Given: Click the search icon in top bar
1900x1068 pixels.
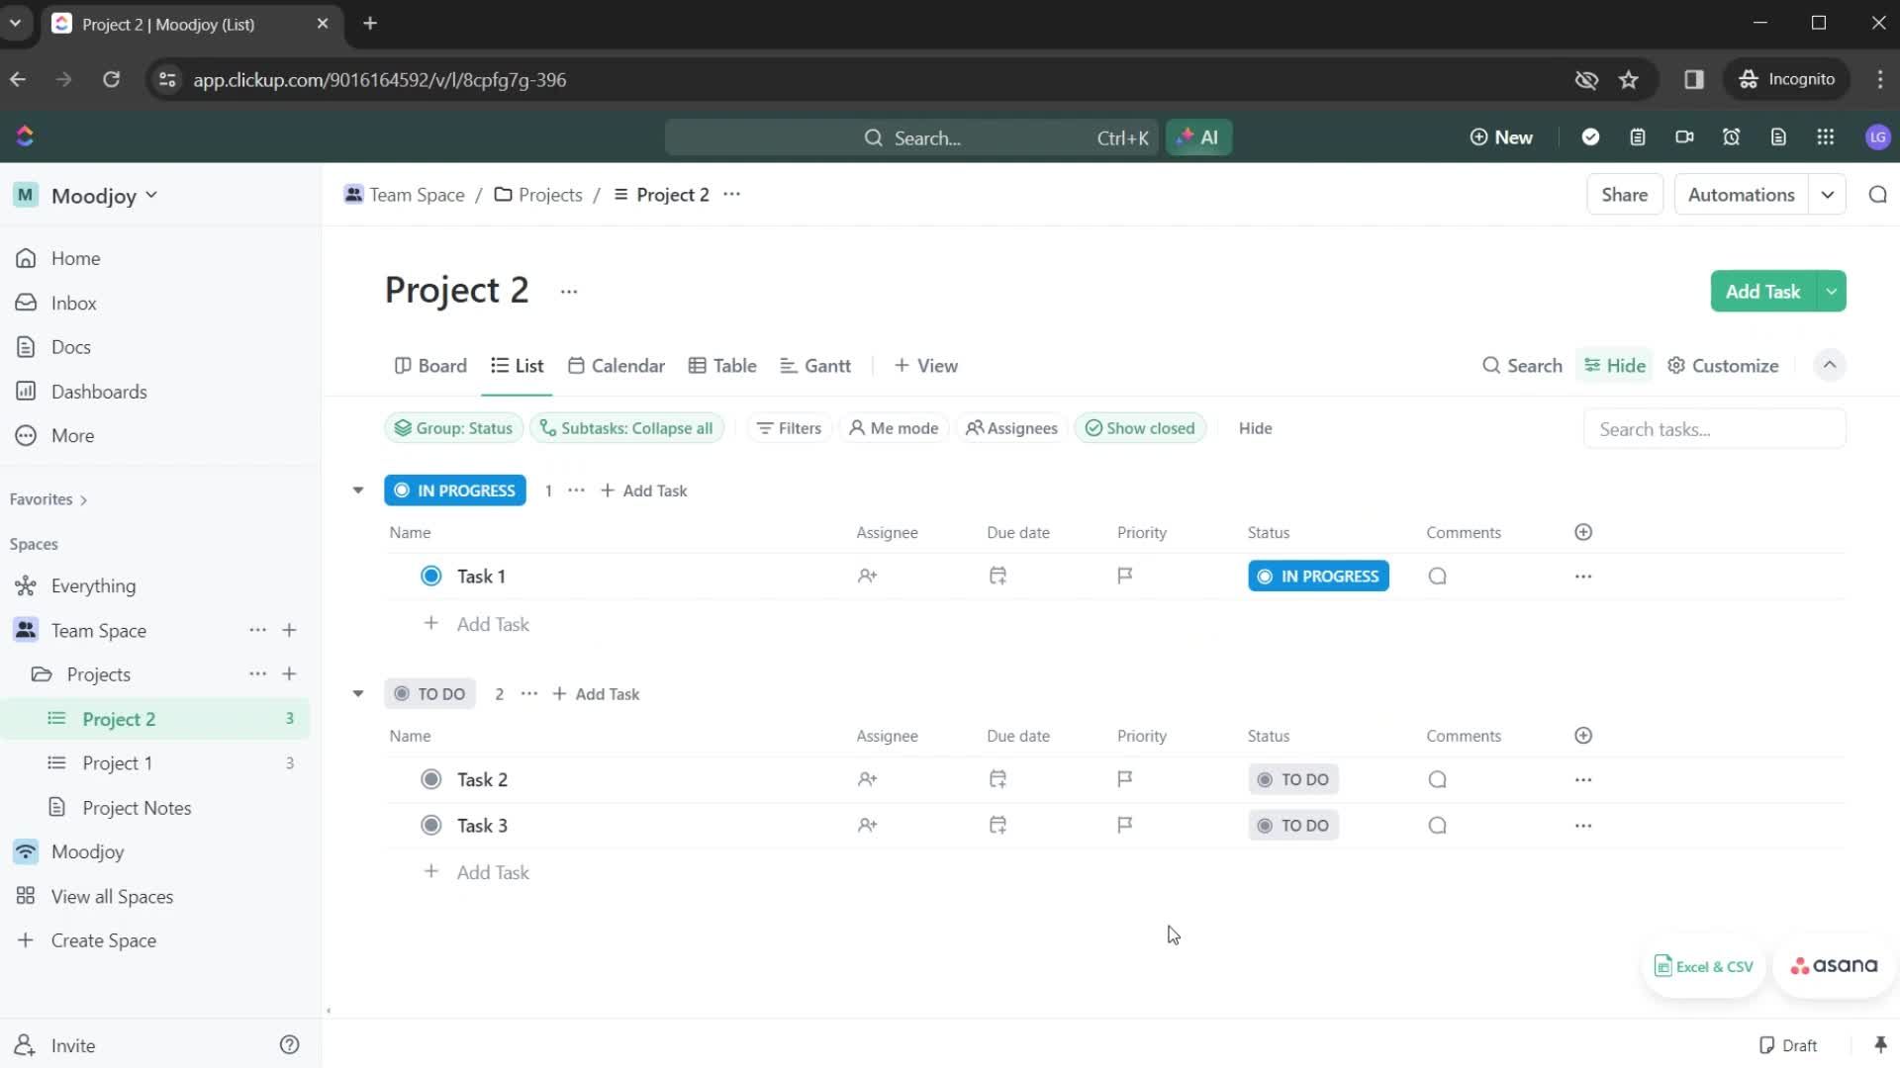Looking at the screenshot, I should click(x=875, y=136).
